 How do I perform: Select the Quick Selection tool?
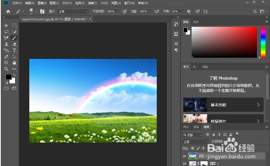(x=14, y=32)
